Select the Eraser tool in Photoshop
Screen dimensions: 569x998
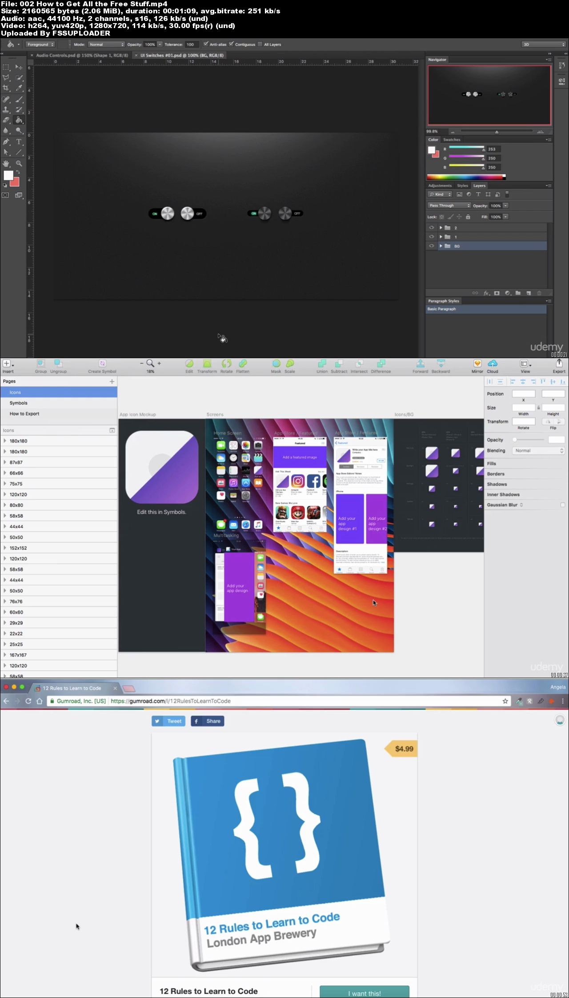pos(6,120)
